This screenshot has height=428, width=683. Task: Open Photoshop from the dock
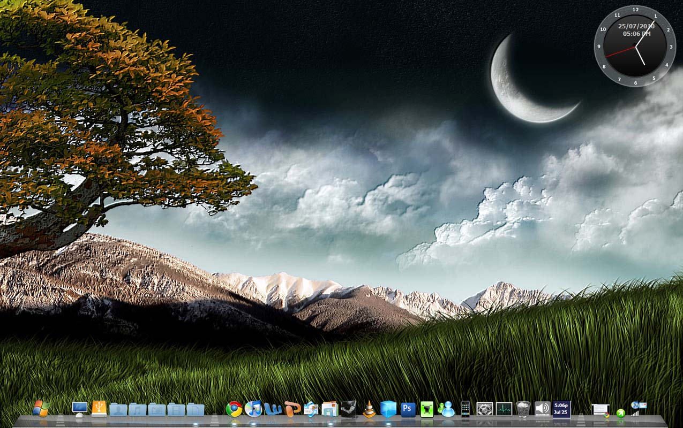click(408, 409)
